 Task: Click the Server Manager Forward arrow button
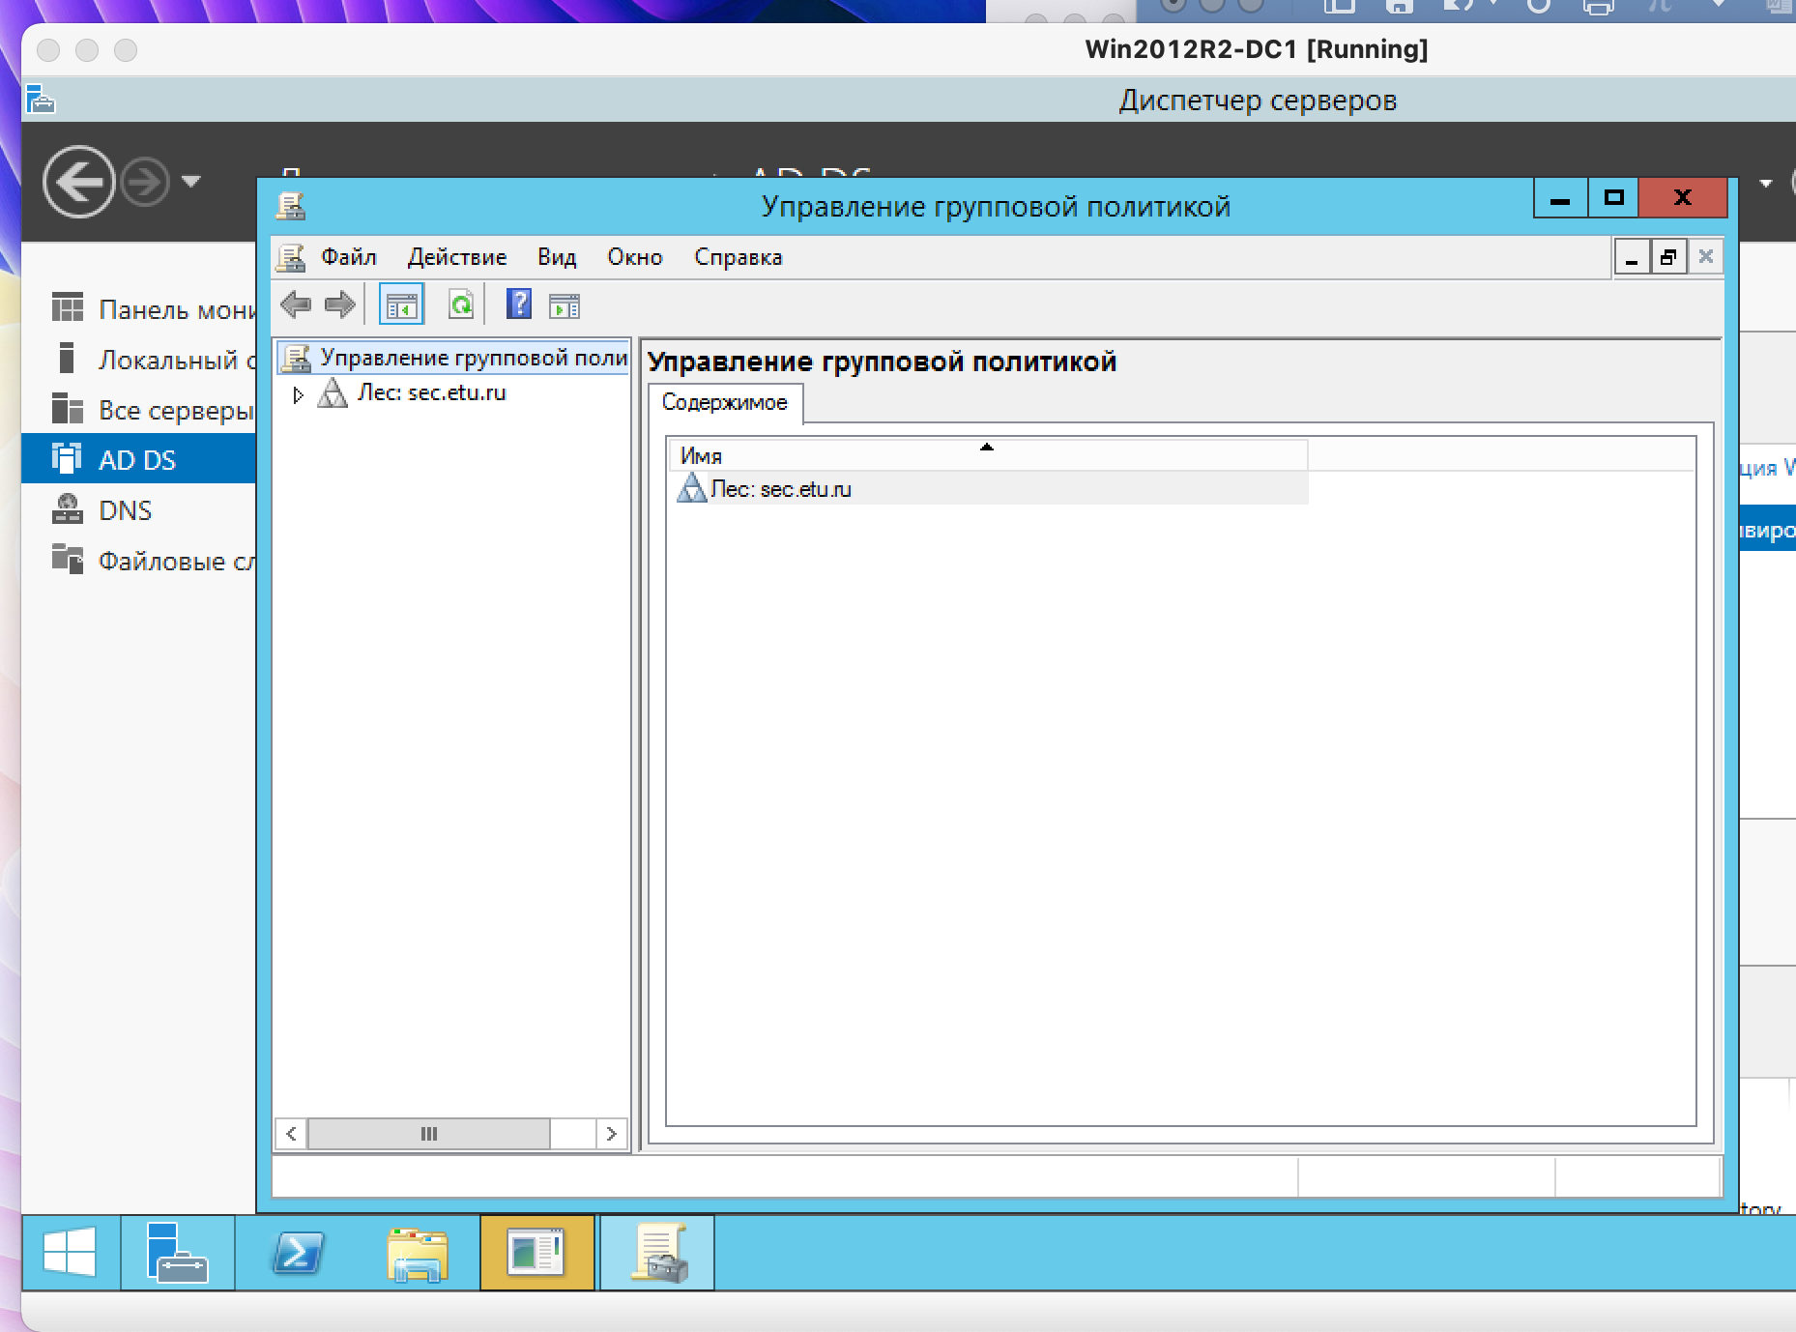pyautogui.click(x=145, y=182)
